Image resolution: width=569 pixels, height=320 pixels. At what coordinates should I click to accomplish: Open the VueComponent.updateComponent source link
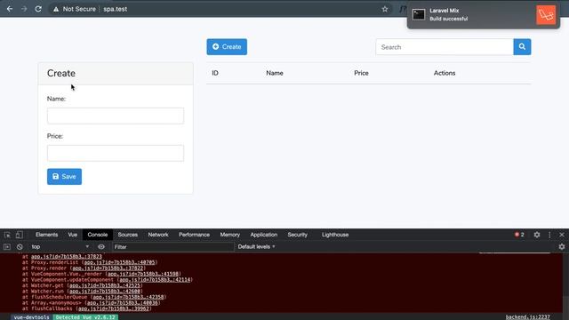[155, 280]
